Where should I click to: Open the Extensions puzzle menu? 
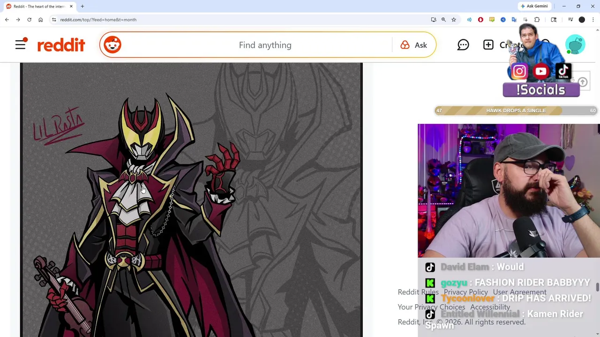[537, 20]
